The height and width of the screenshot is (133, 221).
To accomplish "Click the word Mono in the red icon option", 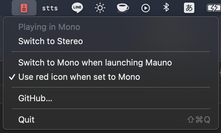I will click(x=129, y=77).
